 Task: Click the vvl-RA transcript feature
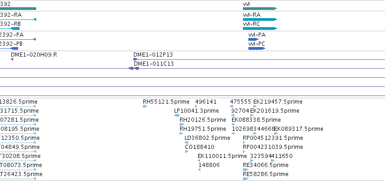pyautogui.click(x=260, y=19)
